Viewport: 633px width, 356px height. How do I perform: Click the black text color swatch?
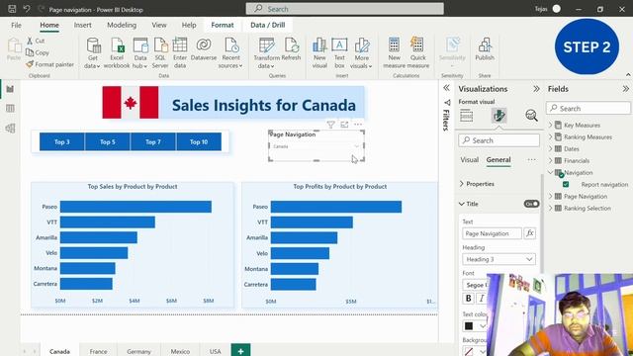click(x=469, y=325)
